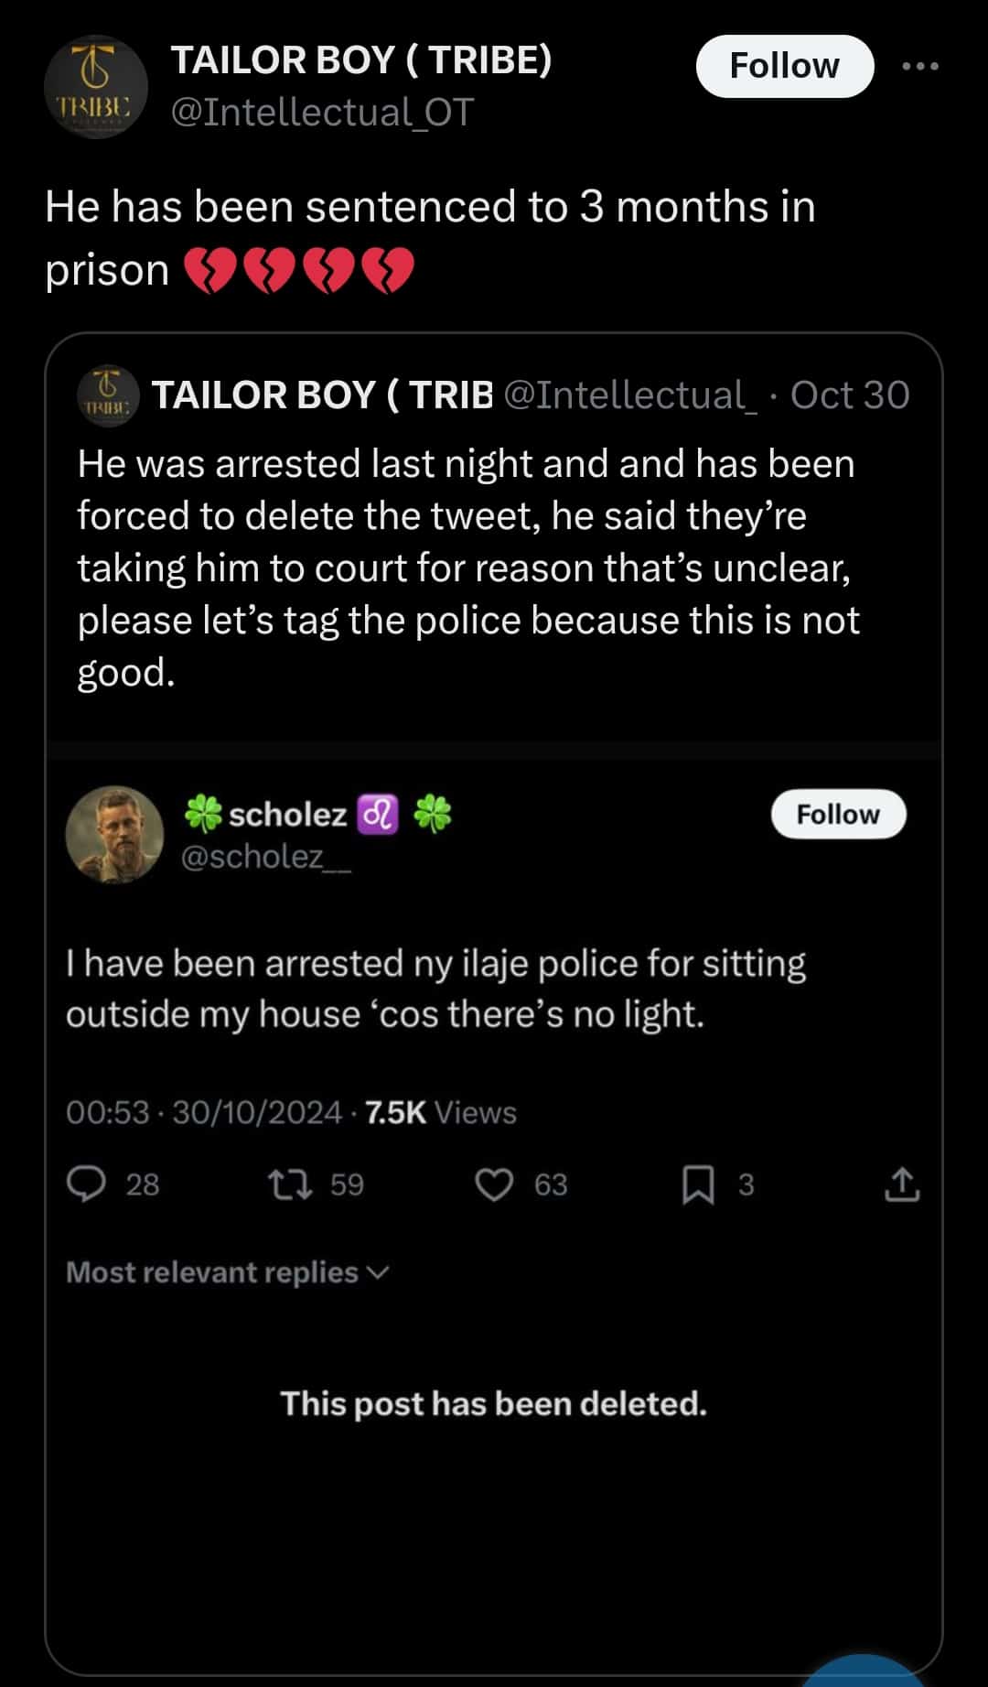Tap the share upload icon
Viewport: 988px width, 1687px height.
(x=902, y=1184)
